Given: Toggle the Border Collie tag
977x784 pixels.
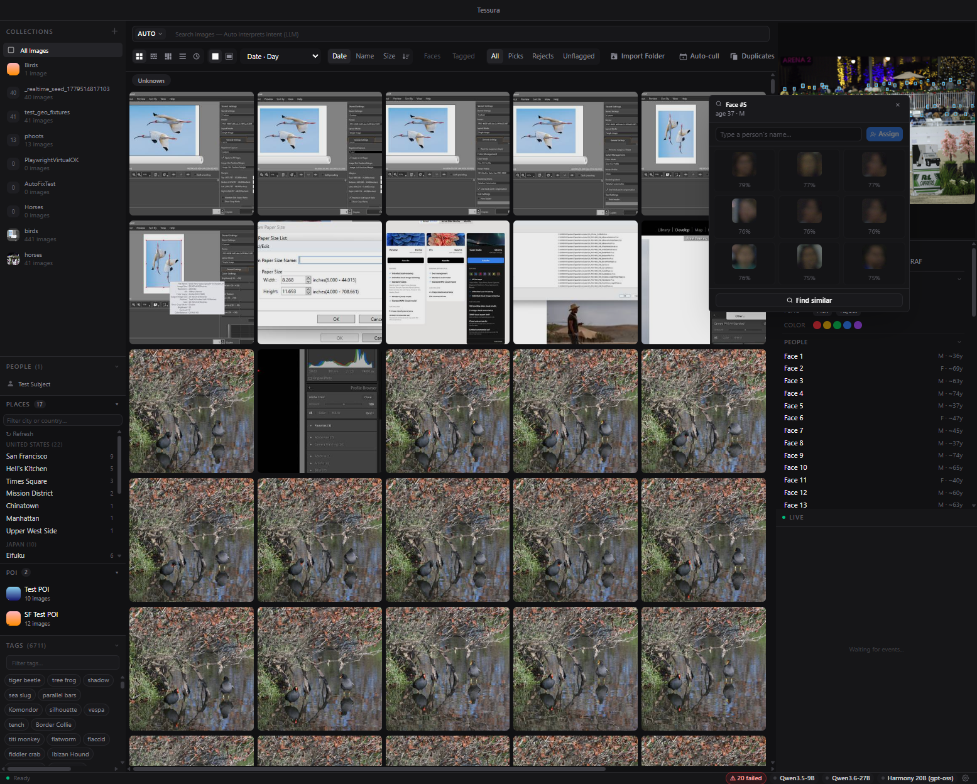Looking at the screenshot, I should tap(53, 725).
